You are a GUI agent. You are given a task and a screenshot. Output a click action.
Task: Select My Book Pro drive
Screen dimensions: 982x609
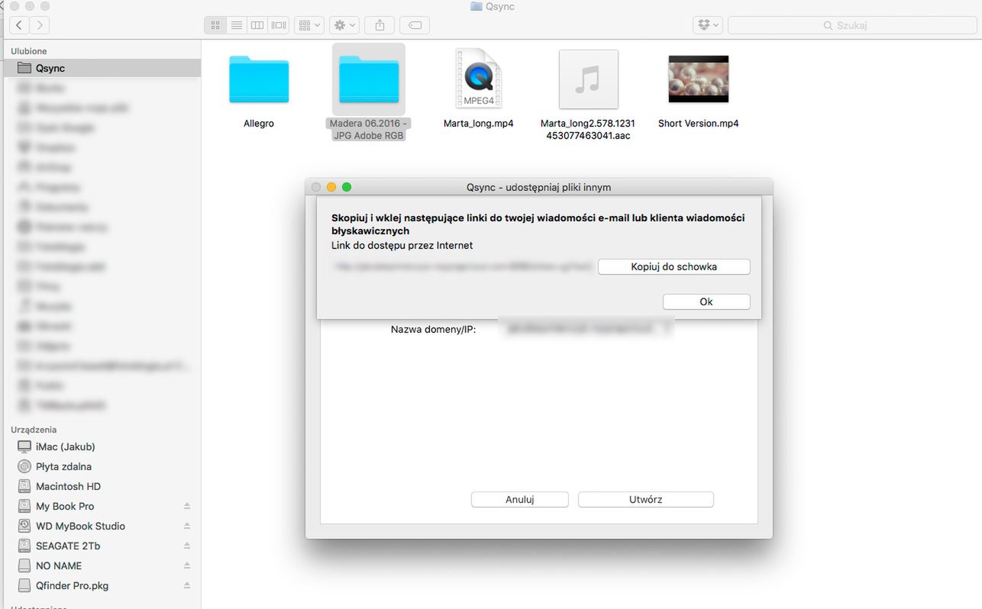coord(102,506)
